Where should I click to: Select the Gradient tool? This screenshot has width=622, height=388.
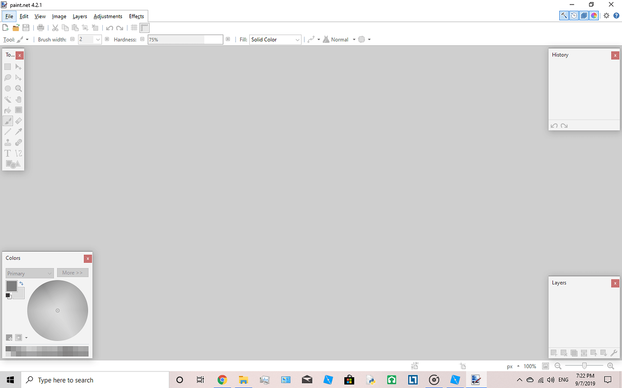click(x=18, y=110)
